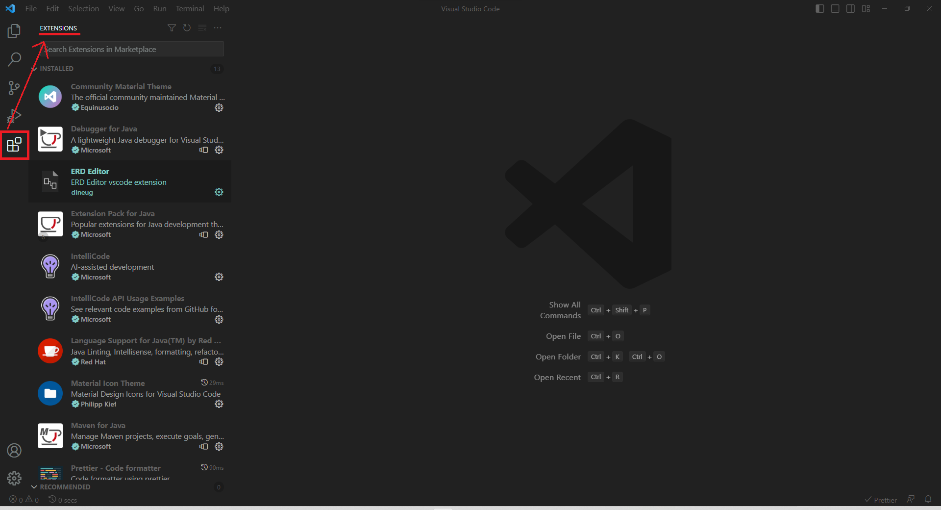Open gear menu for Community Material Theme
The width and height of the screenshot is (941, 510).
point(219,107)
